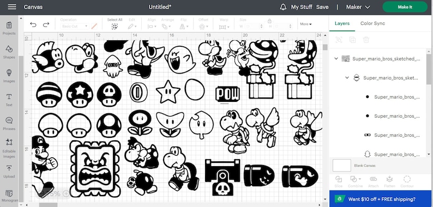Click the Save link
This screenshot has width=433, height=207.
click(322, 7)
